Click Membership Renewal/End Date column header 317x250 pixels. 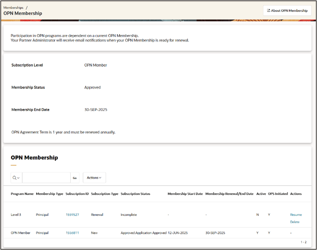click(229, 194)
